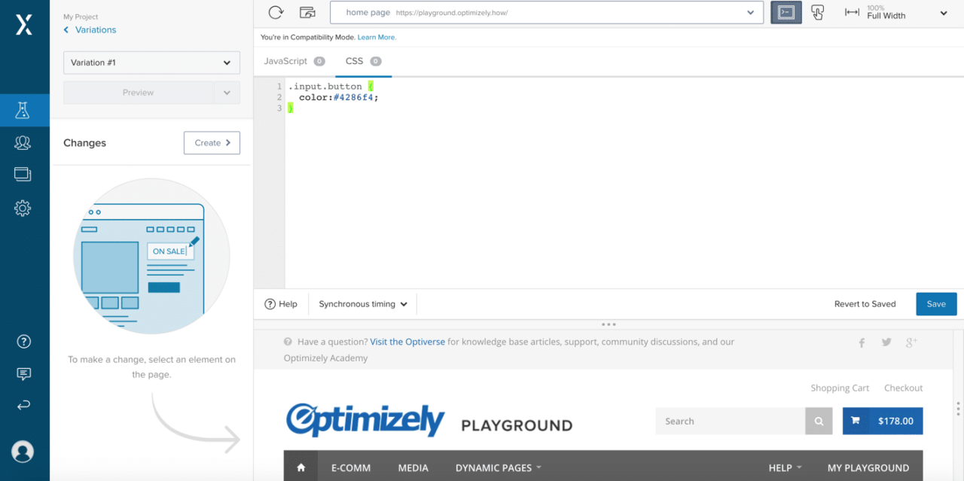Expand the Synchronous timing dropdown
The width and height of the screenshot is (964, 481).
361,303
